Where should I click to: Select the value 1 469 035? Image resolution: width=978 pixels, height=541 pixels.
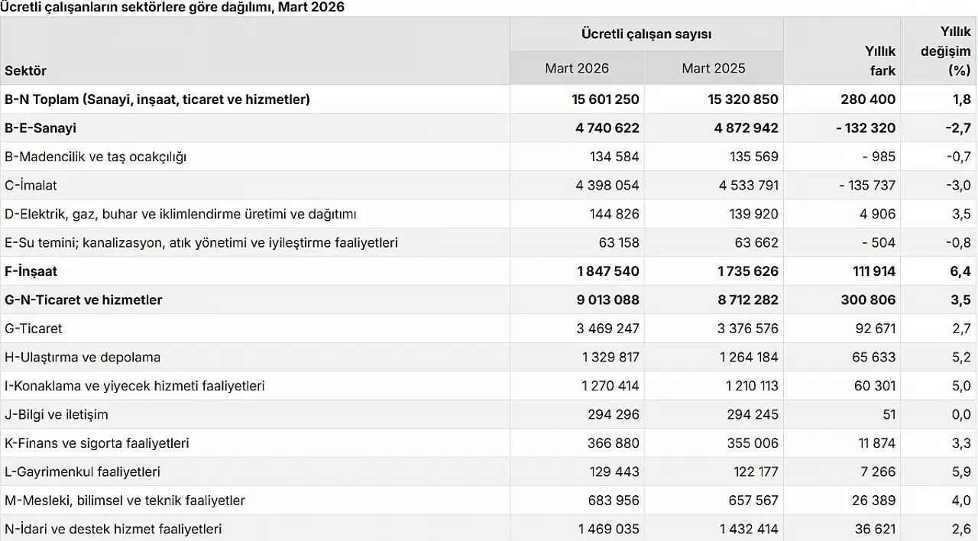click(609, 529)
